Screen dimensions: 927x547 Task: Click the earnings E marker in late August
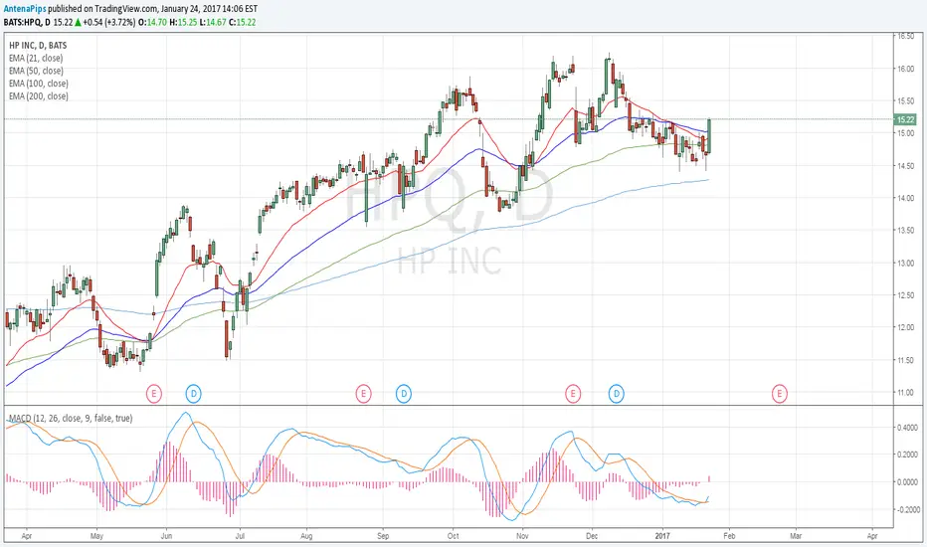coord(364,393)
